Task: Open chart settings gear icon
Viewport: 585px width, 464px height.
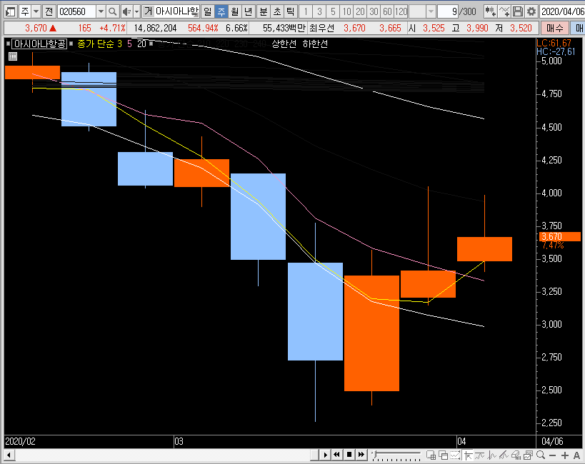Action: coord(531,12)
